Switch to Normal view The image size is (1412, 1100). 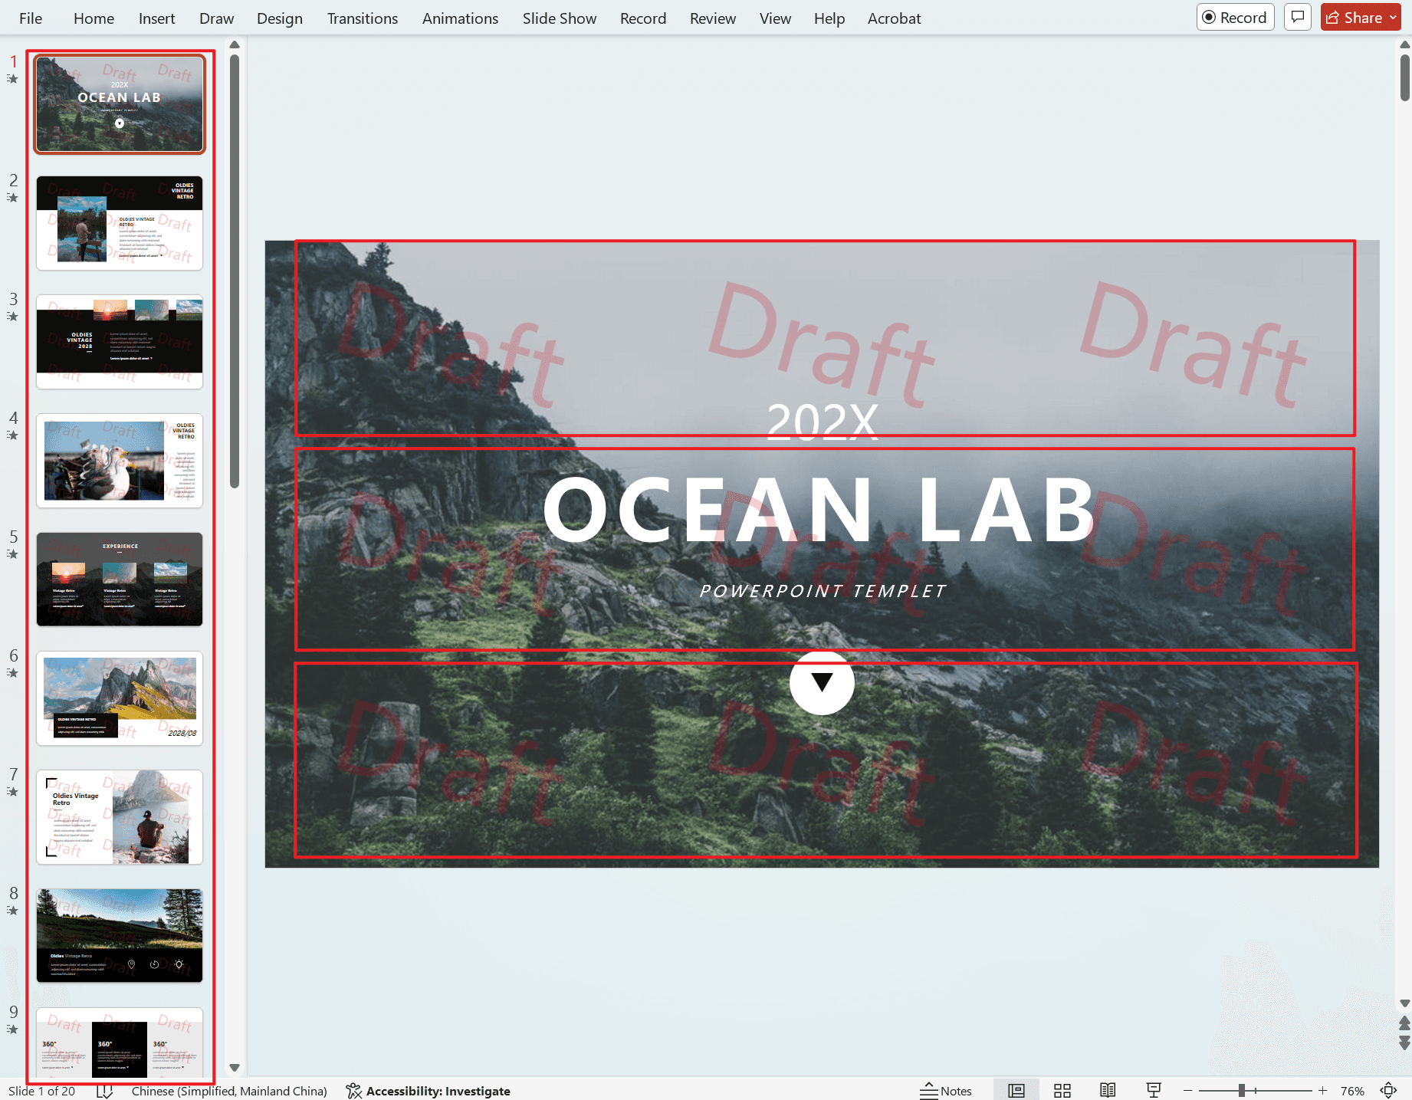click(x=1016, y=1091)
